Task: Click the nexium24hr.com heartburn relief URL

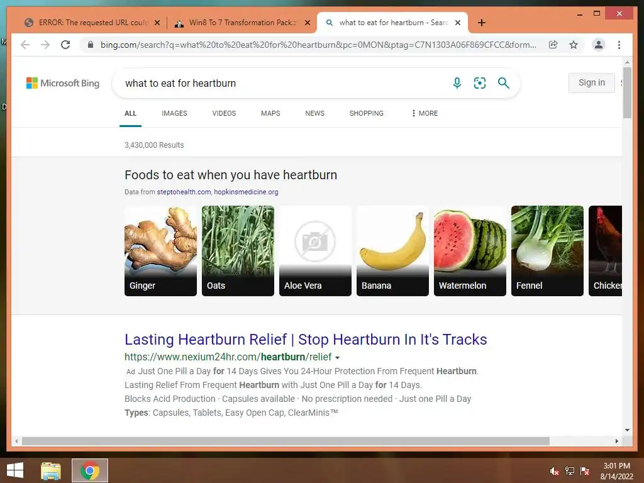Action: [x=228, y=357]
